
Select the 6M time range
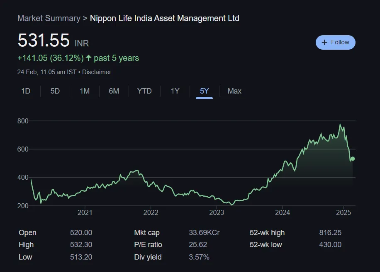click(x=114, y=91)
